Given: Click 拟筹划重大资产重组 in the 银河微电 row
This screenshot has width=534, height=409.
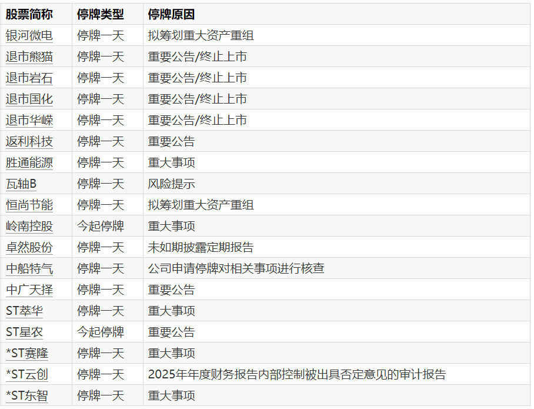Looking at the screenshot, I should pyautogui.click(x=201, y=35).
